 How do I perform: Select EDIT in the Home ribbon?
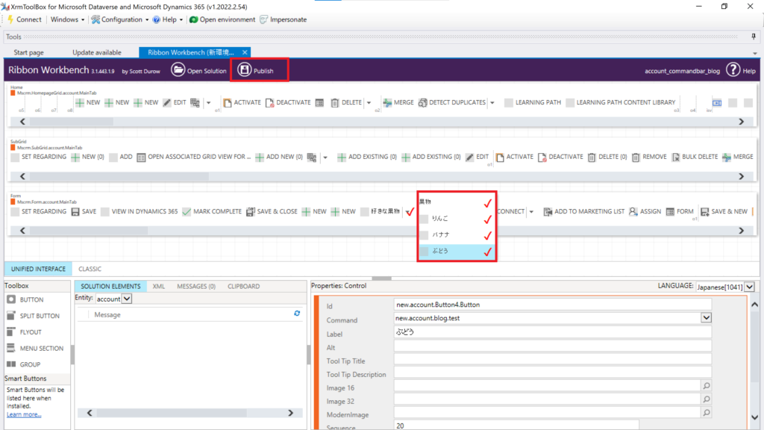(x=175, y=102)
